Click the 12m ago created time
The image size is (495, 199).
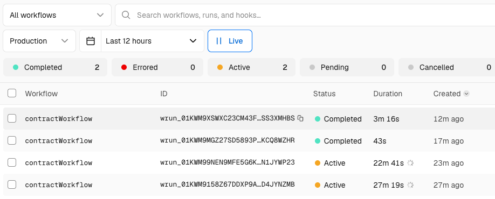pos(448,119)
